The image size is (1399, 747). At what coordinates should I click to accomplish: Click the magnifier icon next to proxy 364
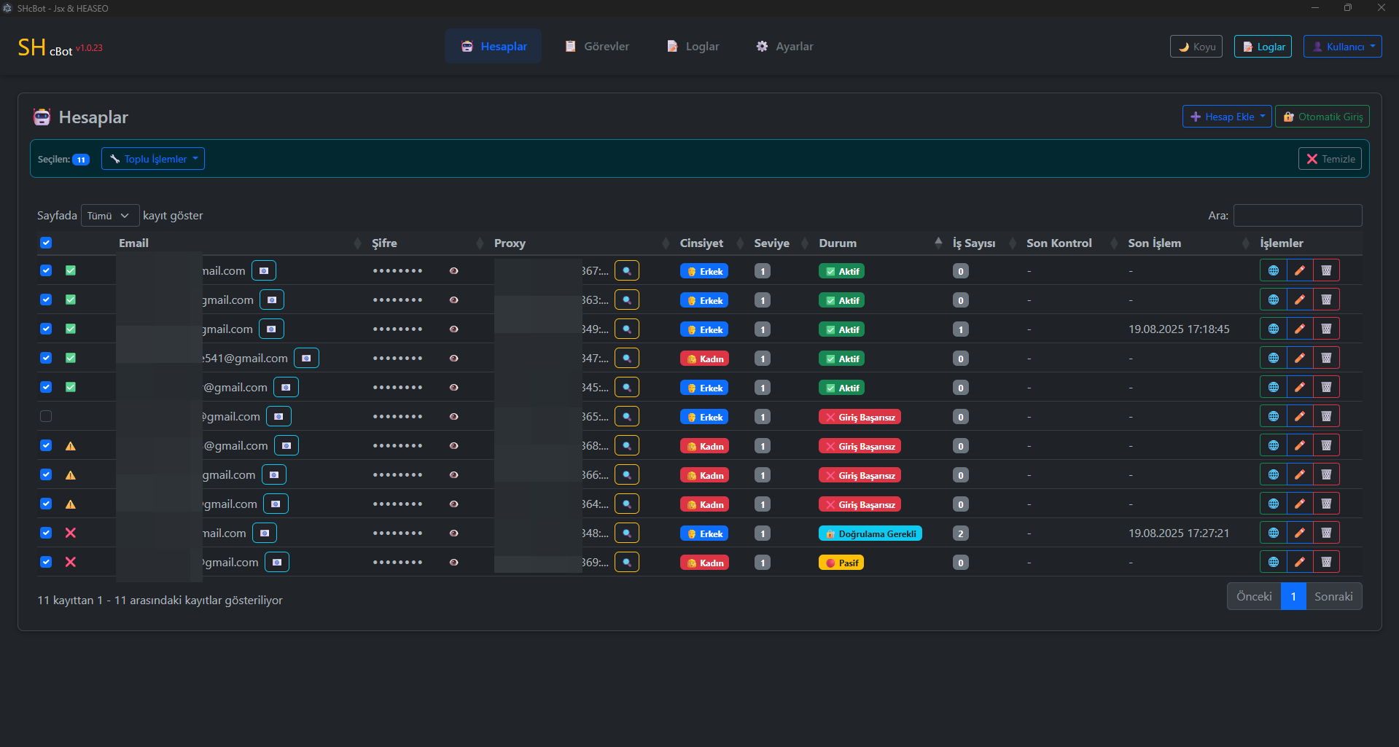(627, 504)
